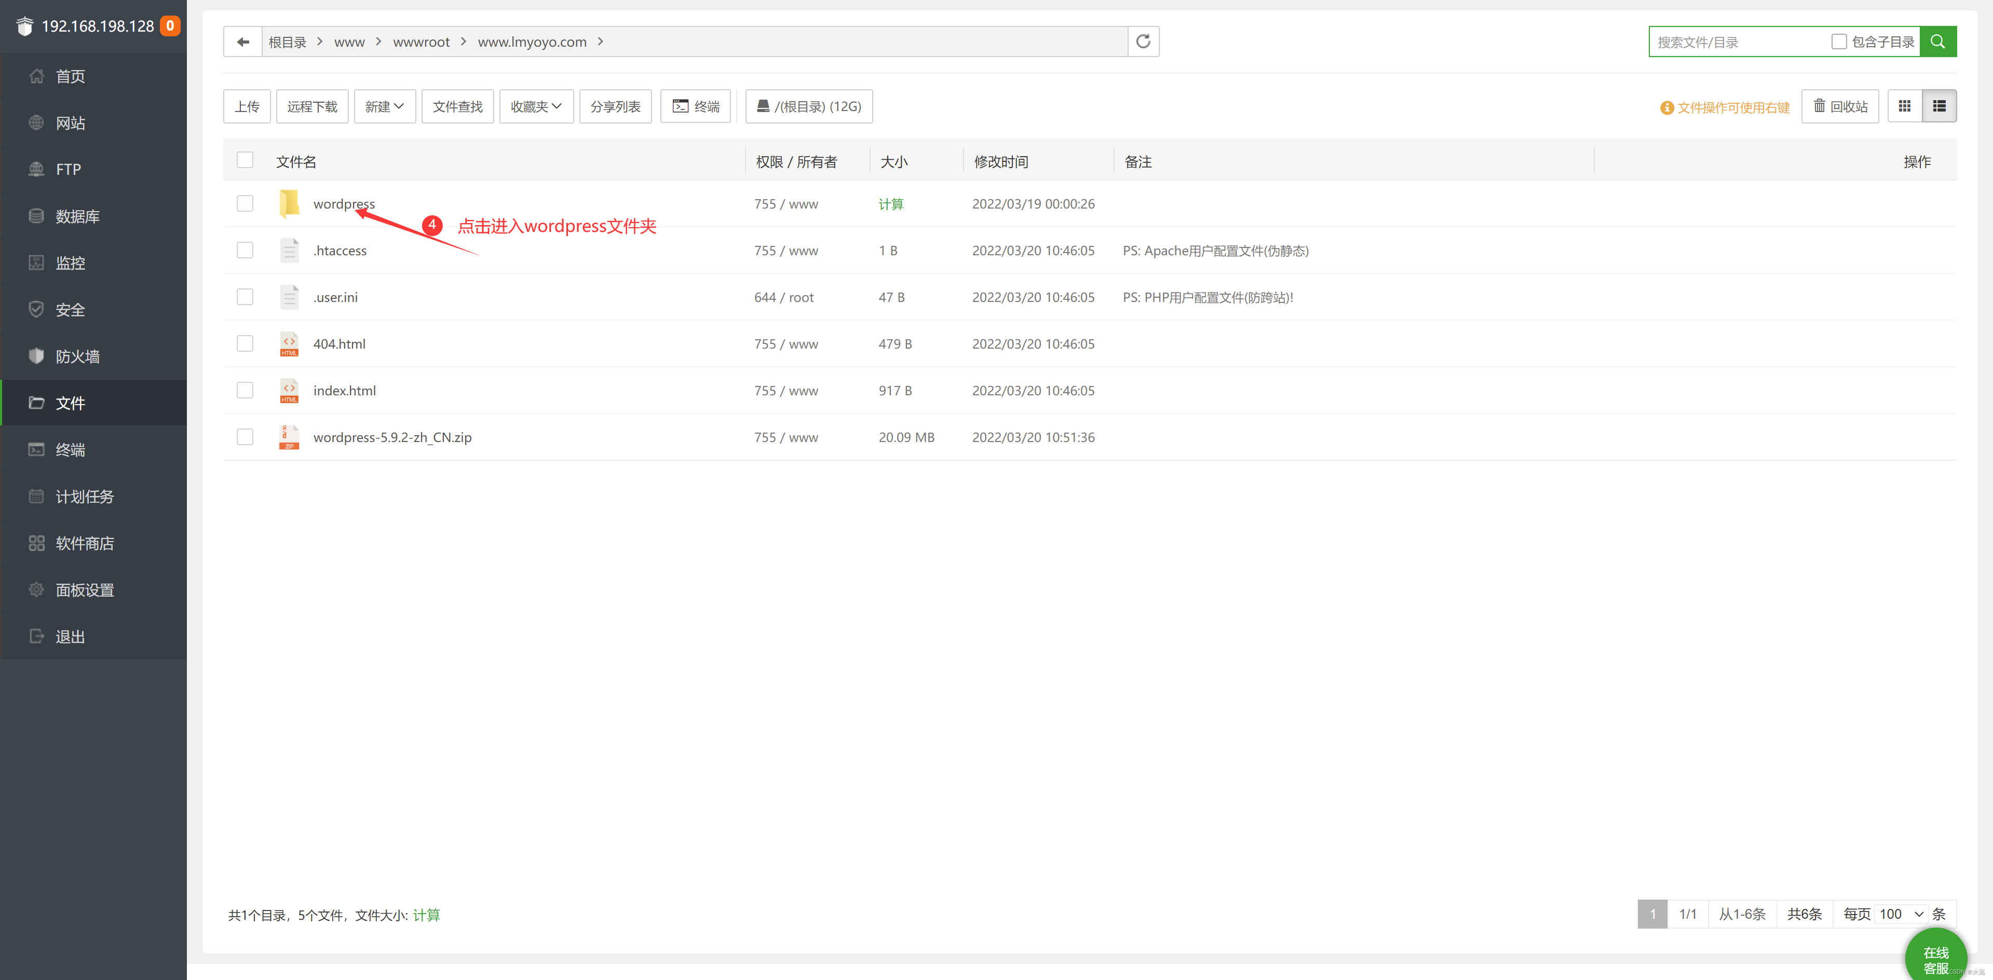Screen dimensions: 1993x980
Task: Open 终端 terminal in sidebar
Action: [93, 450]
